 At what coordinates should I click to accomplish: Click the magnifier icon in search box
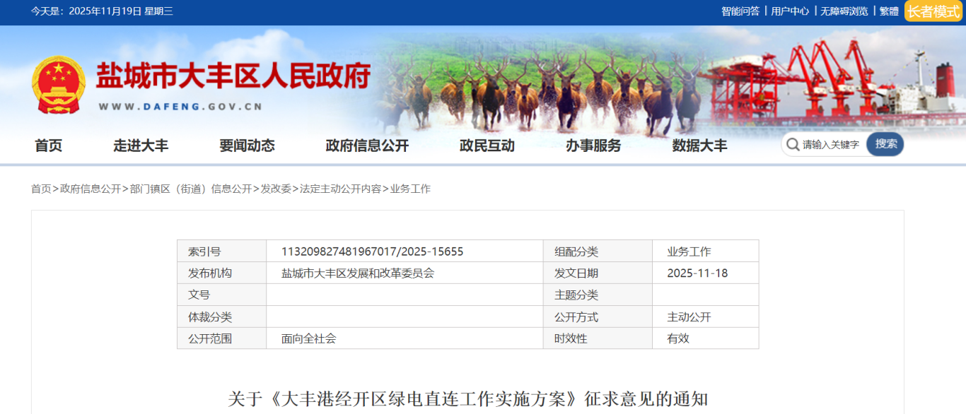(x=792, y=144)
